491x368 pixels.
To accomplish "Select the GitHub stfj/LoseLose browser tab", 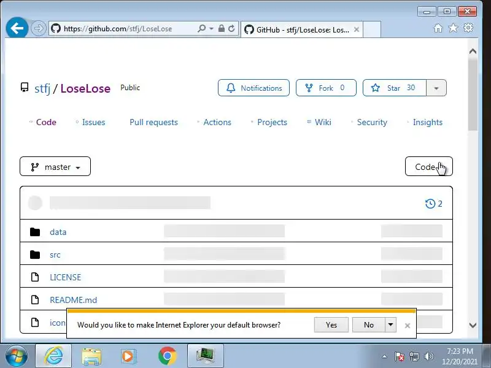I will 302,29.
